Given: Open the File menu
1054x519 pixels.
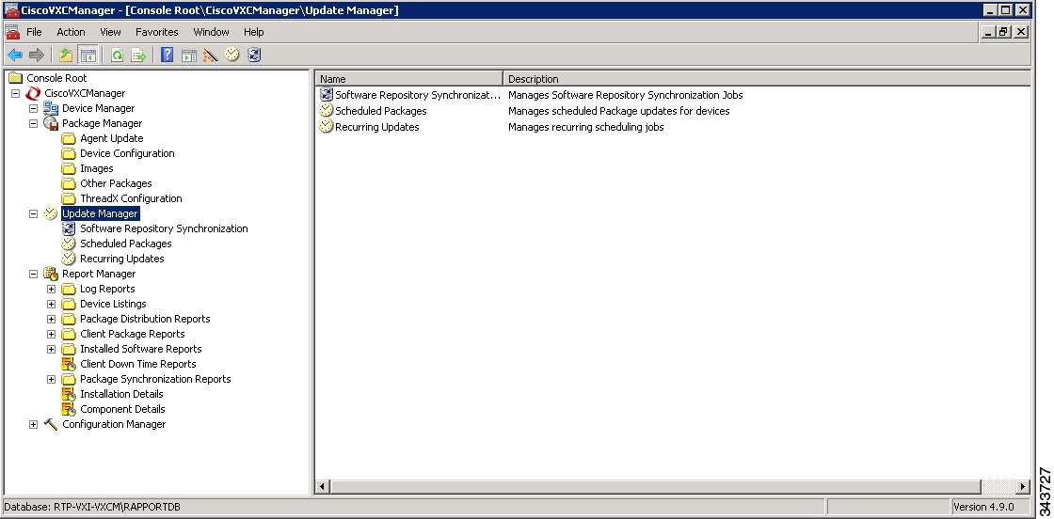Looking at the screenshot, I should coord(34,32).
